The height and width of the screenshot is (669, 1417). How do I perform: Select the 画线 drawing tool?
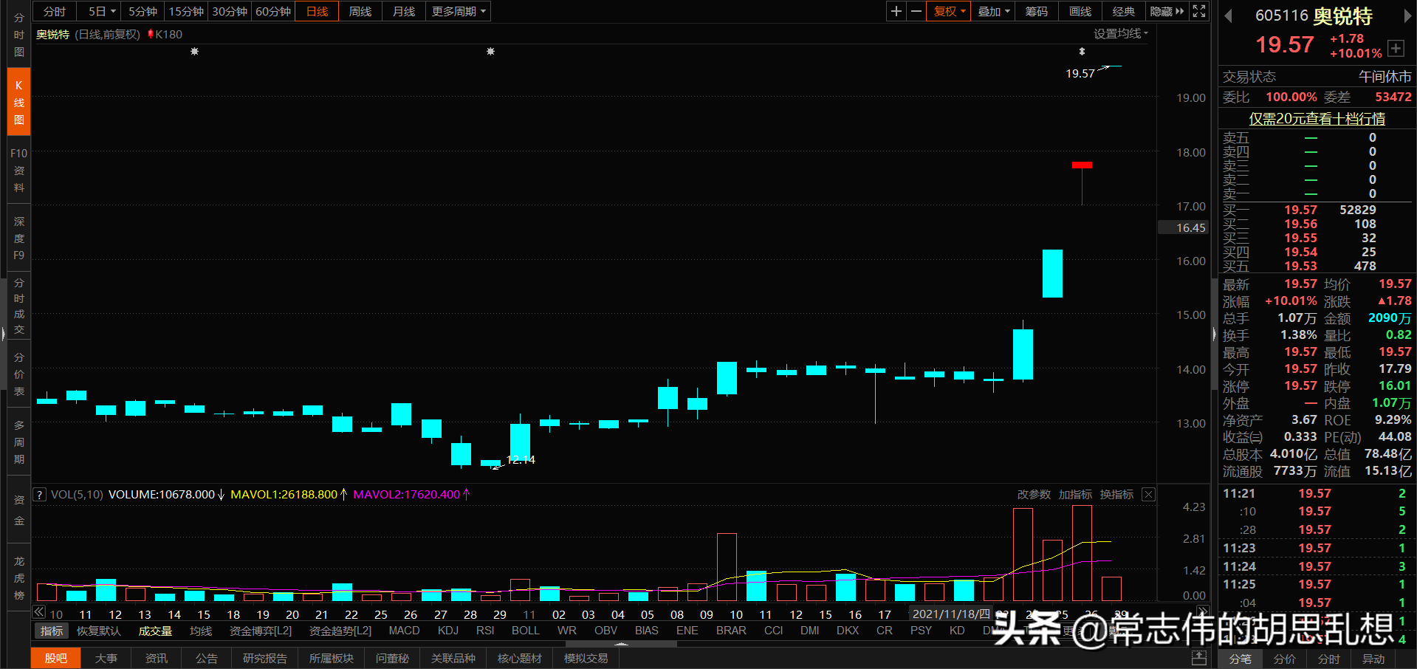point(1079,11)
